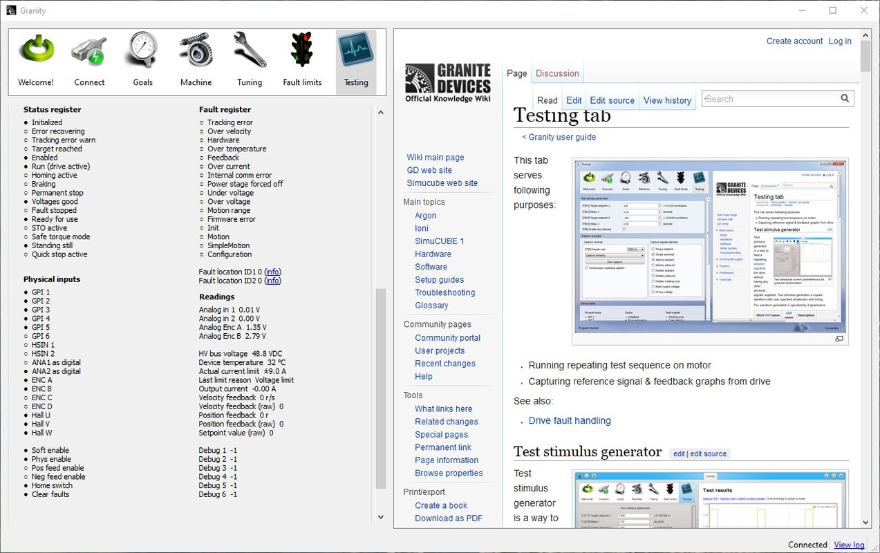The height and width of the screenshot is (553, 880).
Task: Click the Granity app icon in title bar
Action: coord(11,10)
